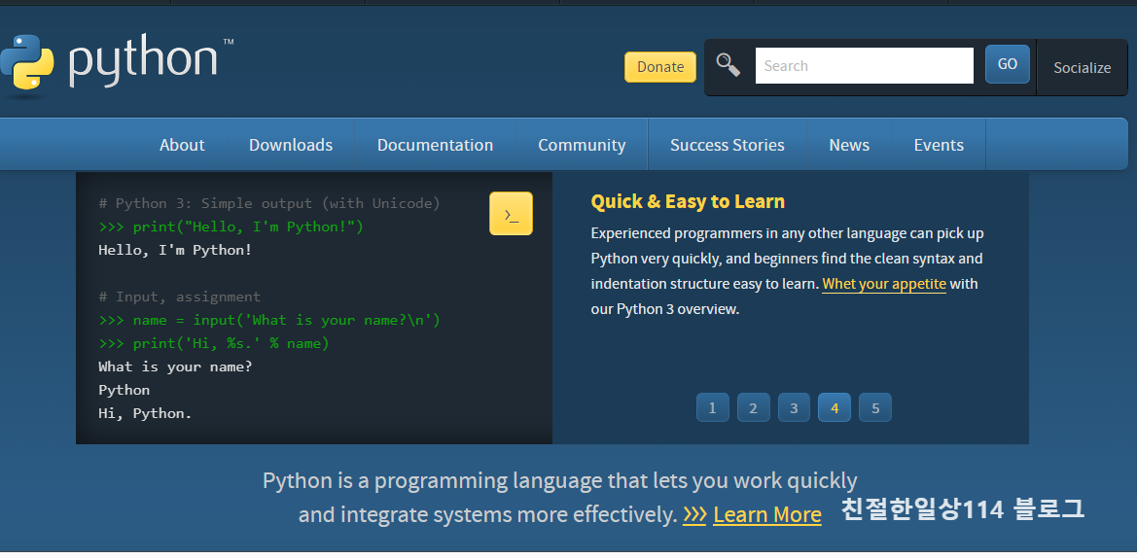1137x559 pixels.
Task: Open the About menu
Action: [182, 145]
